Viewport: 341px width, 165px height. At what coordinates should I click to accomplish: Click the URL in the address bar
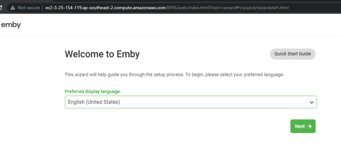click(167, 7)
